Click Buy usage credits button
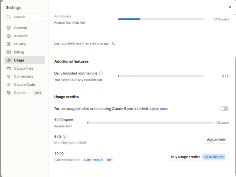 (198, 157)
